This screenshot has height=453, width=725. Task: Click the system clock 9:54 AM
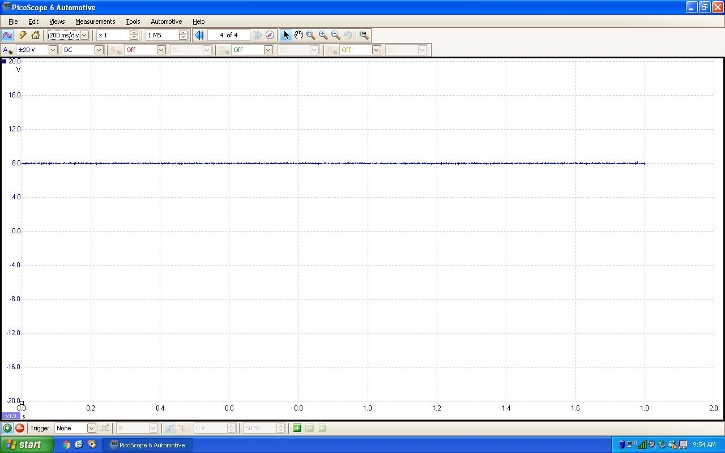[x=705, y=445]
